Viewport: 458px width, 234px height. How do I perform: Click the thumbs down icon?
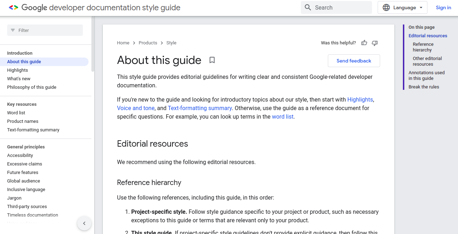[x=374, y=43]
